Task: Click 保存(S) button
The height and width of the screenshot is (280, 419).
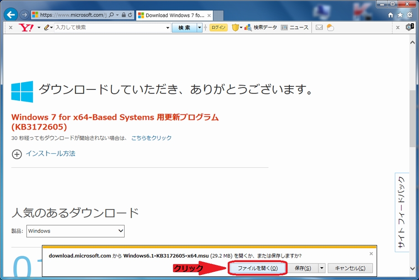Action: tap(303, 268)
